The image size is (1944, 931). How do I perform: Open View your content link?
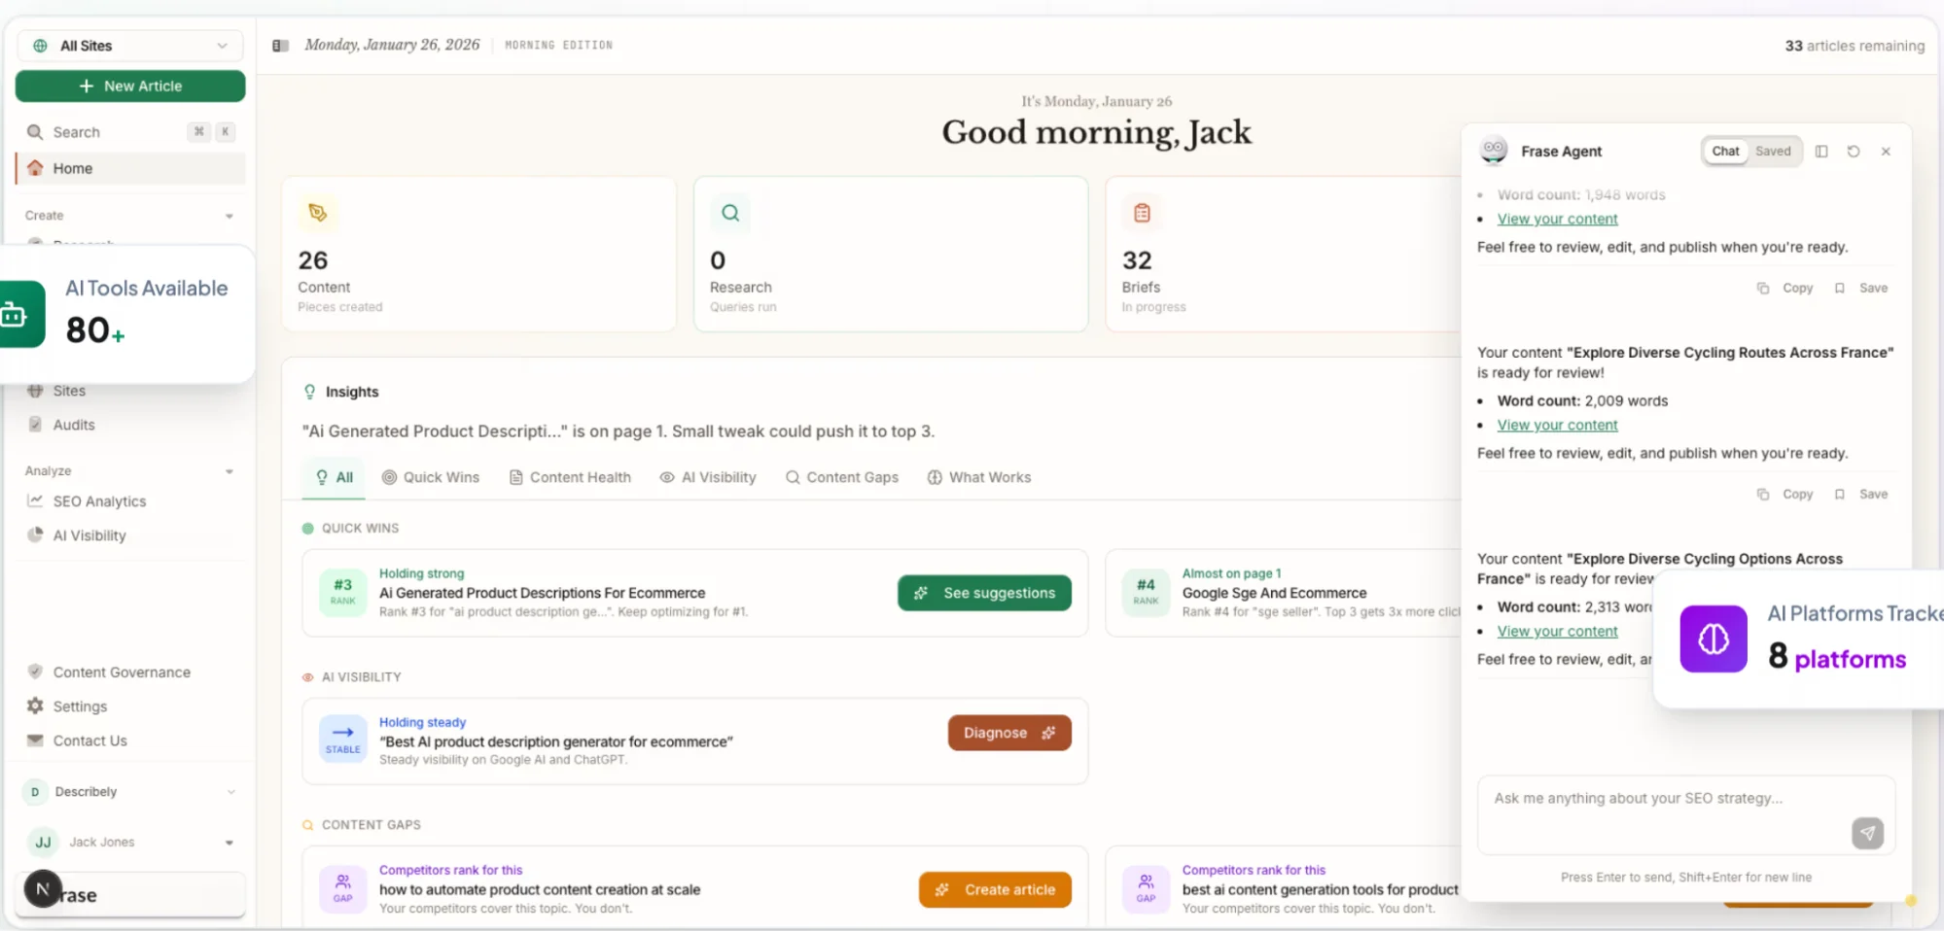pos(1556,219)
